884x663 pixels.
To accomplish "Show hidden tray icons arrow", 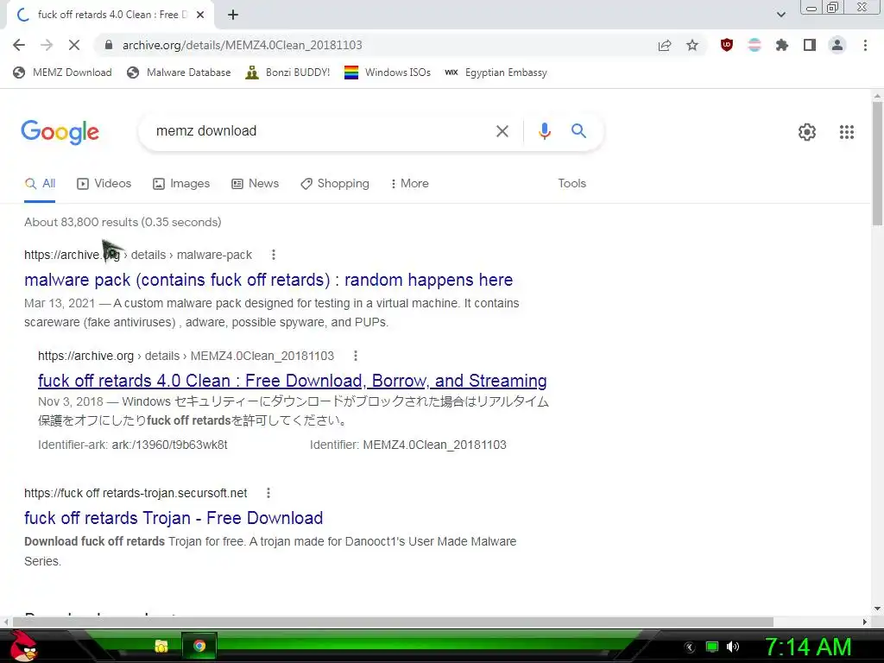I will click(690, 647).
